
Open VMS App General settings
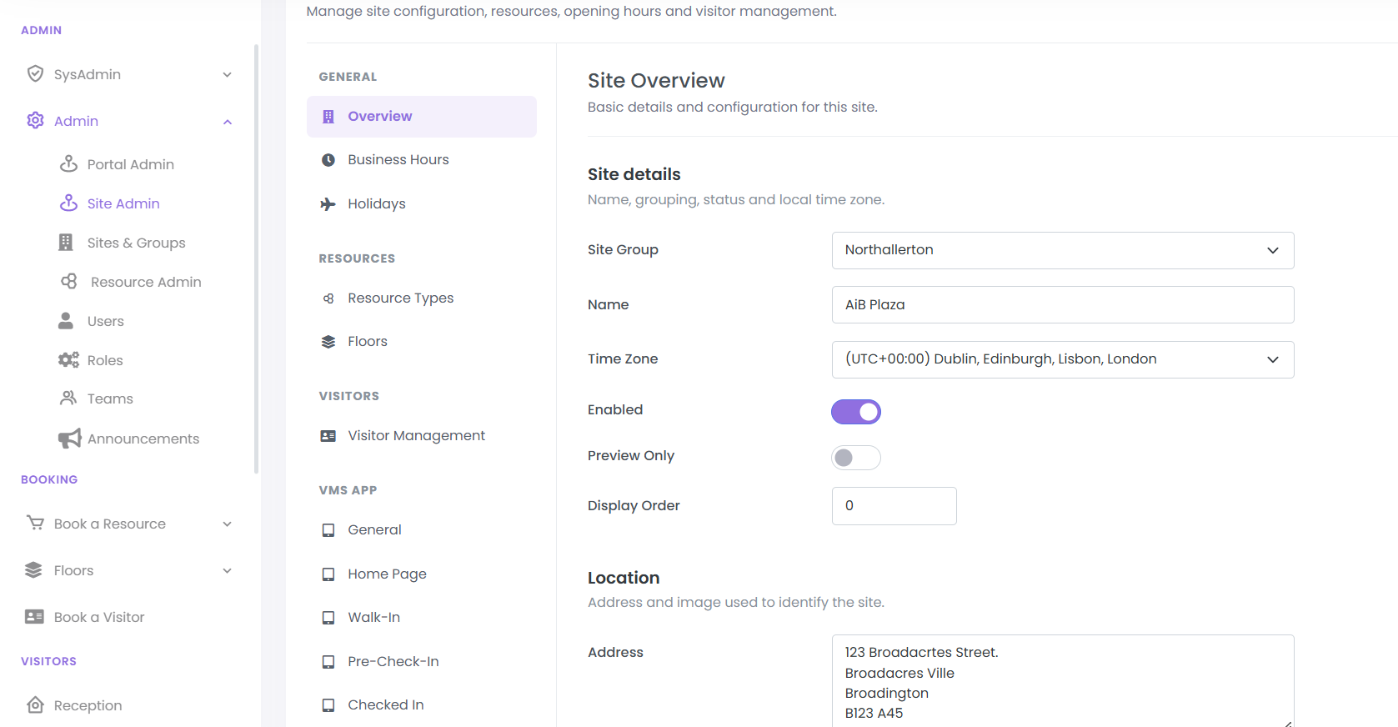click(422, 530)
